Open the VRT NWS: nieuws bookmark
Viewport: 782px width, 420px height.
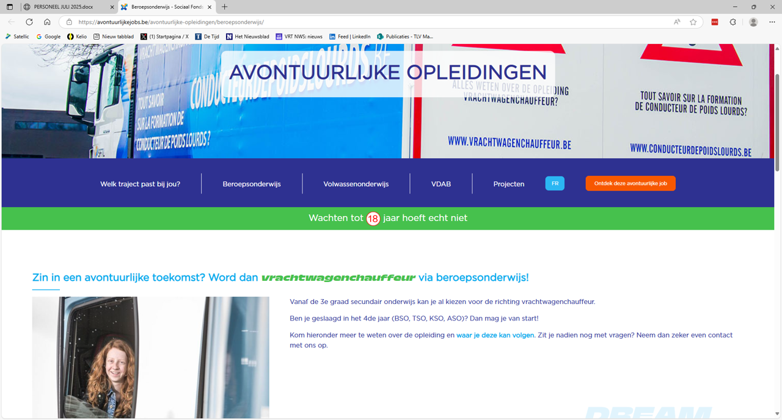pyautogui.click(x=299, y=37)
